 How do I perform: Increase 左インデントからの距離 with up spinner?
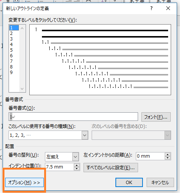click(x=168, y=155)
